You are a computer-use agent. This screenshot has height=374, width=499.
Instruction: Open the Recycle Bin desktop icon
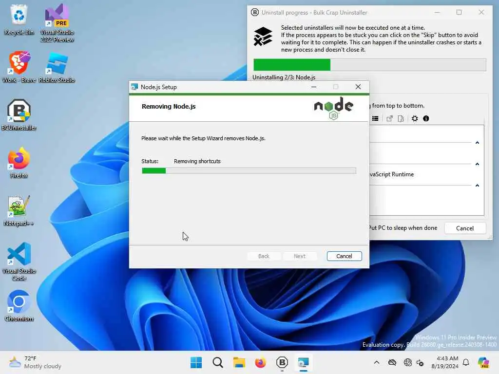(19, 19)
